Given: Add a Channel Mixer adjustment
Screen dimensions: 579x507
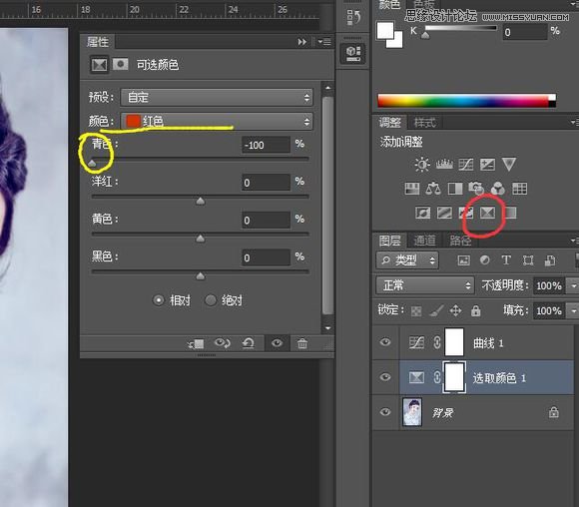Looking at the screenshot, I should pos(498,189).
